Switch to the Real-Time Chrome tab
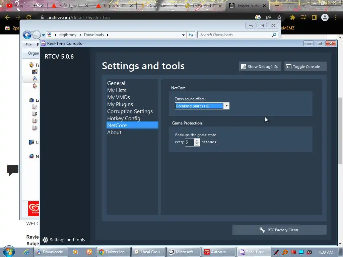The width and height of the screenshot is (343, 257). point(70,6)
